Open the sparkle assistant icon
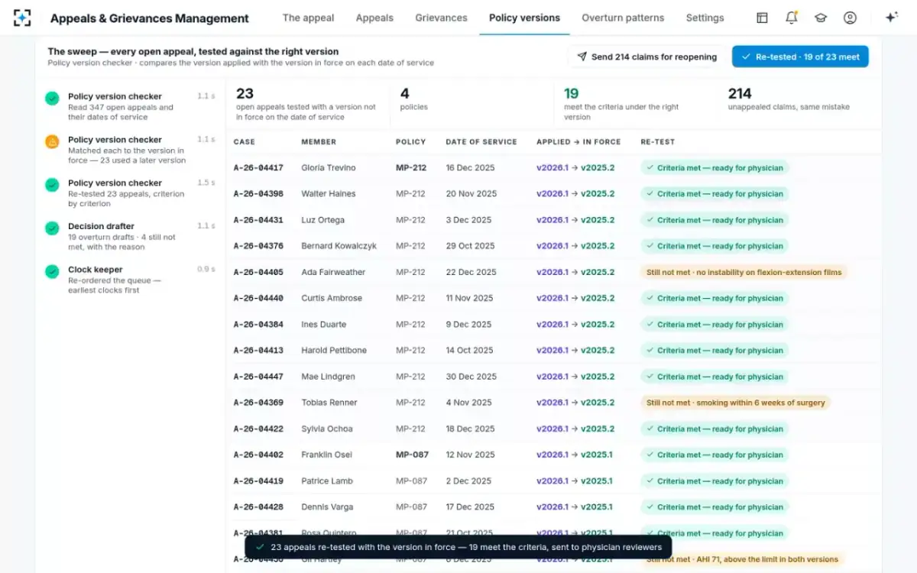Image resolution: width=917 pixels, height=573 pixels. (891, 18)
